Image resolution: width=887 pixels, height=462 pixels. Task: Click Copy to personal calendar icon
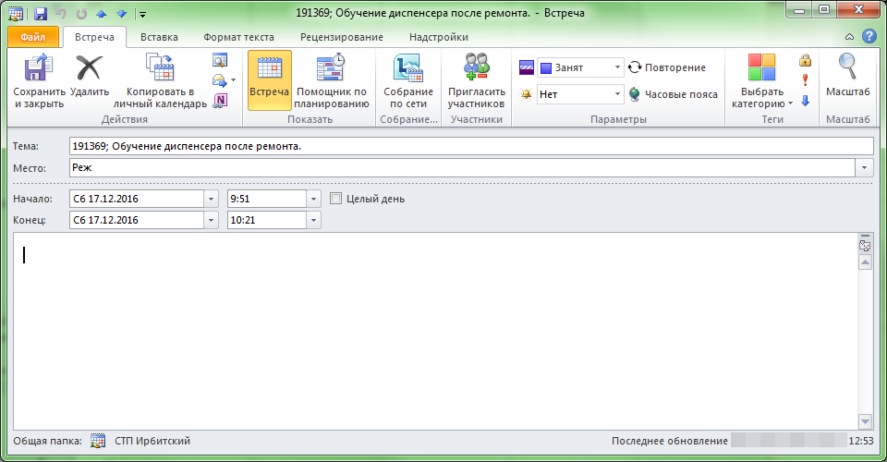160,79
